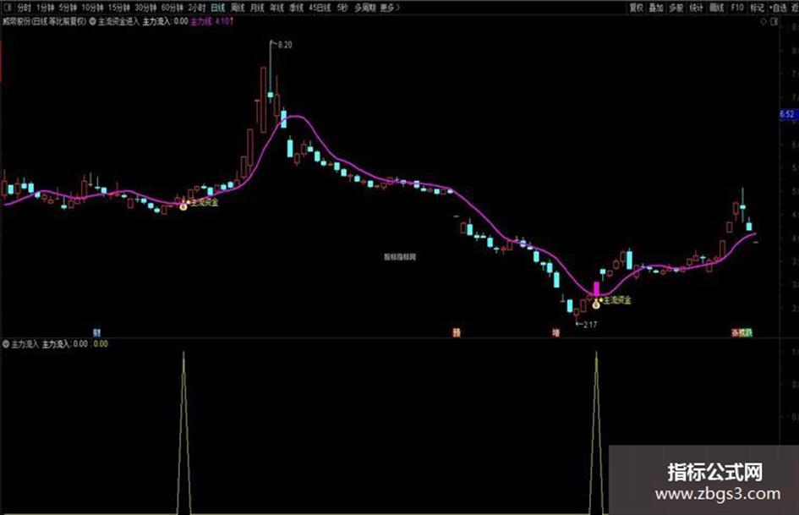Click the first 主流资金 coin marker

pos(183,206)
